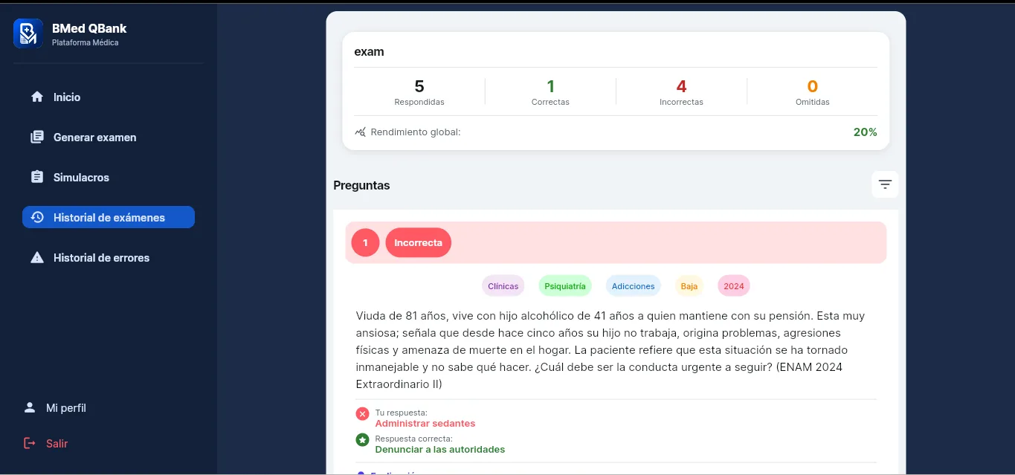Click the 2024 year tag
This screenshot has height=475, width=1015.
[733, 285]
